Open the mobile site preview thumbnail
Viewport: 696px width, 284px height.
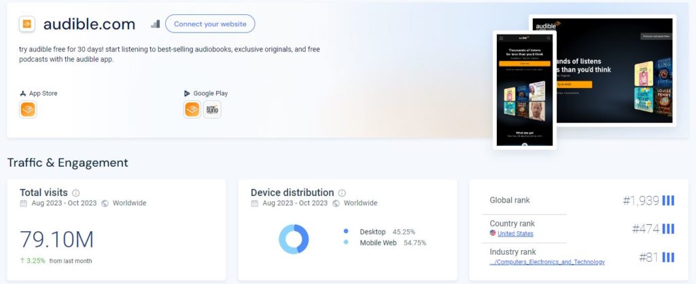[525, 89]
